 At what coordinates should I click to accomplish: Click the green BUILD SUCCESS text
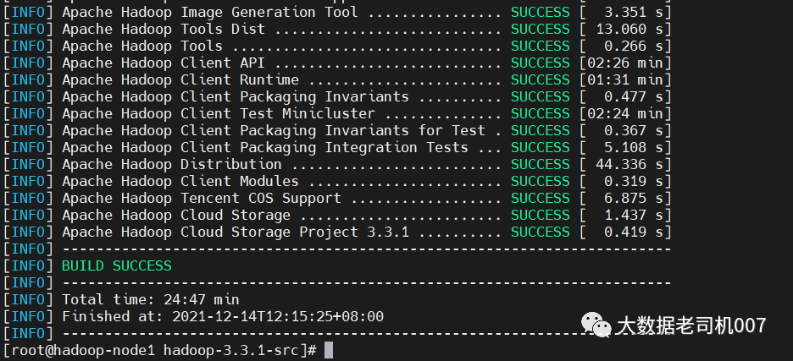(x=116, y=265)
